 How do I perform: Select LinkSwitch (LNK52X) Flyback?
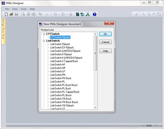click(x=65, y=51)
